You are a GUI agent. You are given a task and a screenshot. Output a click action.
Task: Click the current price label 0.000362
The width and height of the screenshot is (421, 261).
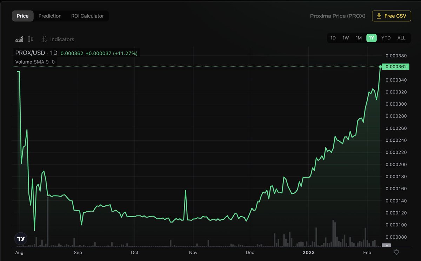(x=396, y=66)
